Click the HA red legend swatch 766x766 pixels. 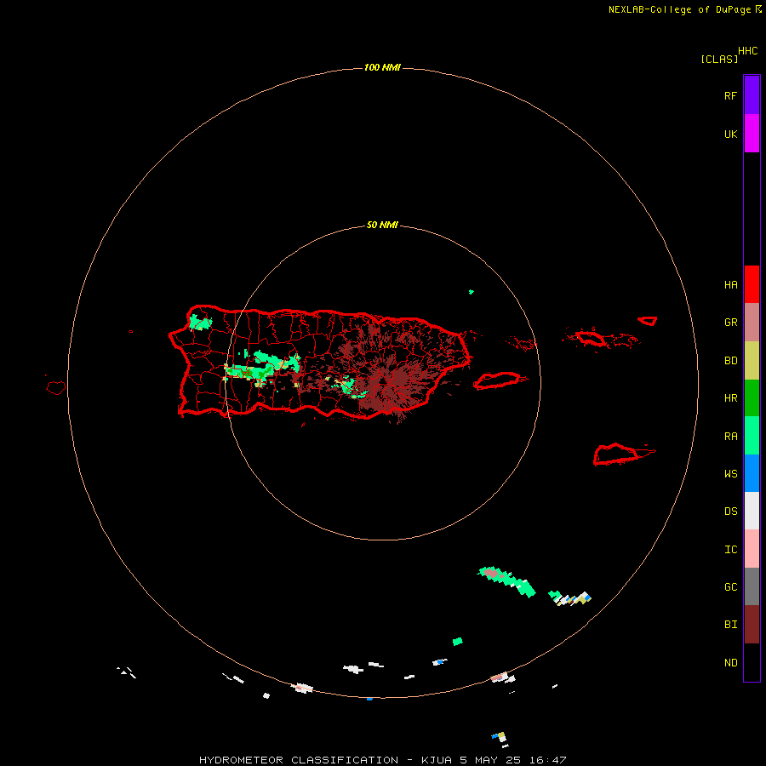point(752,284)
